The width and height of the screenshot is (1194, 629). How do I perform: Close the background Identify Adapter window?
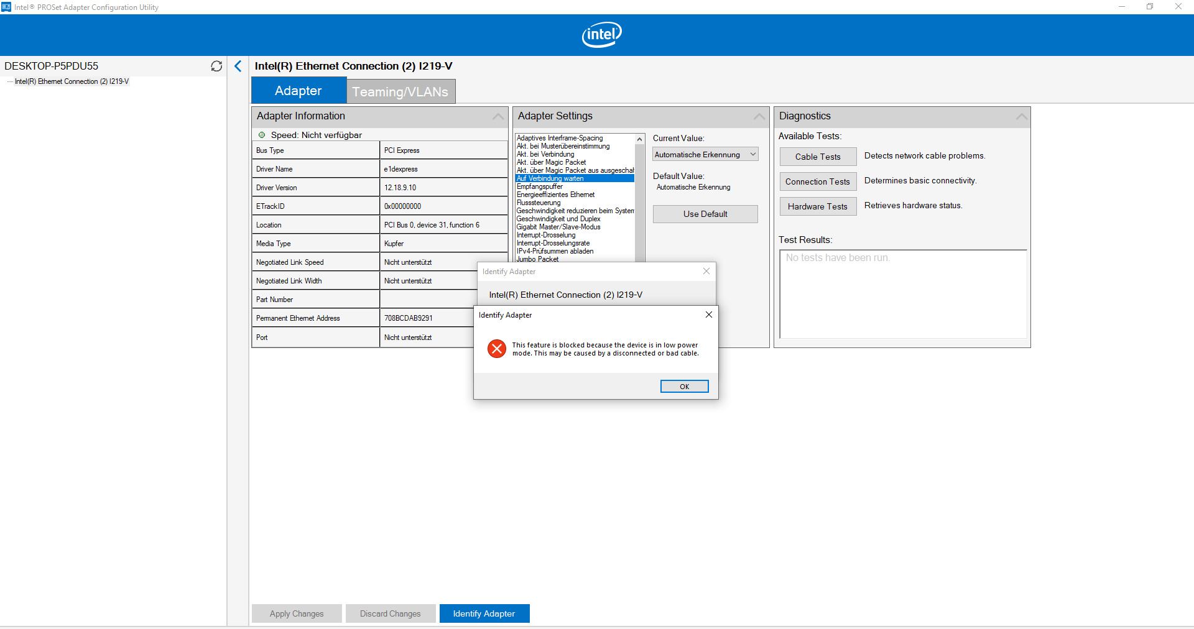click(x=706, y=271)
